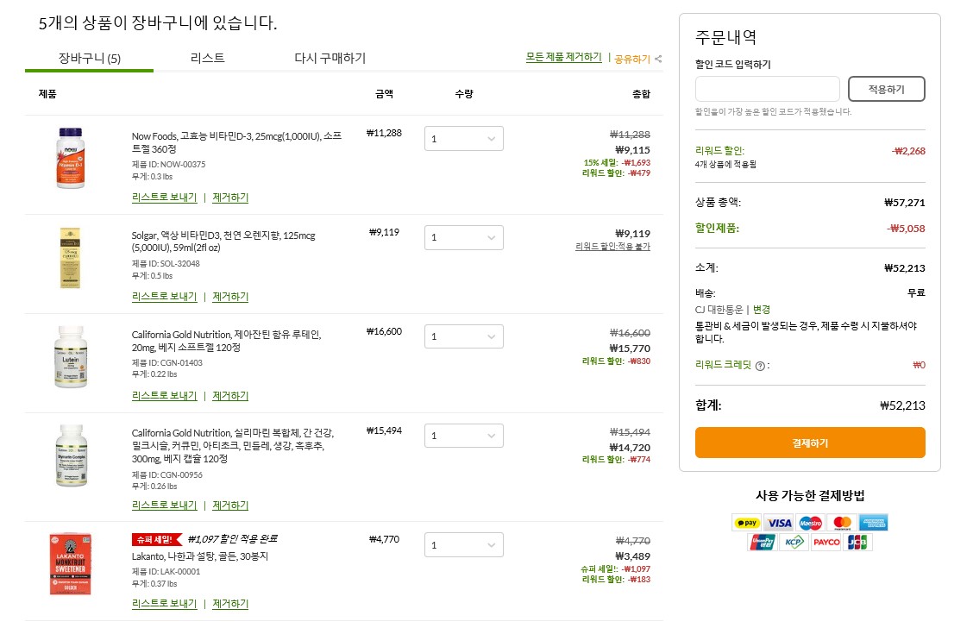The image size is (973, 628).
Task: Click discounted total ₩9,115 on Now Foods row
Action: 632,150
